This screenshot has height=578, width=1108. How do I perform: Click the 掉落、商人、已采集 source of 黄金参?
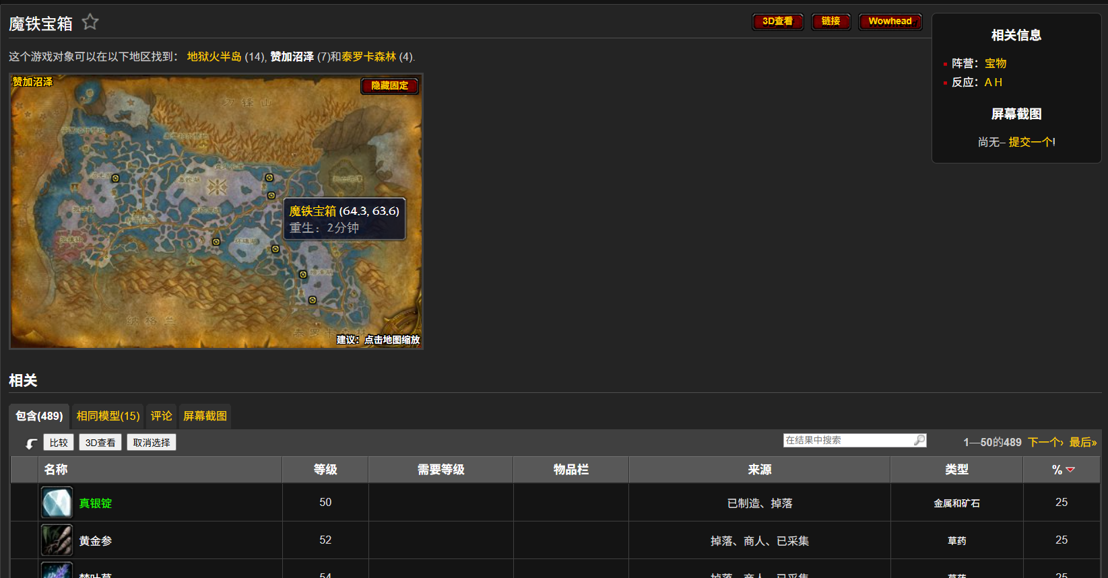(760, 541)
